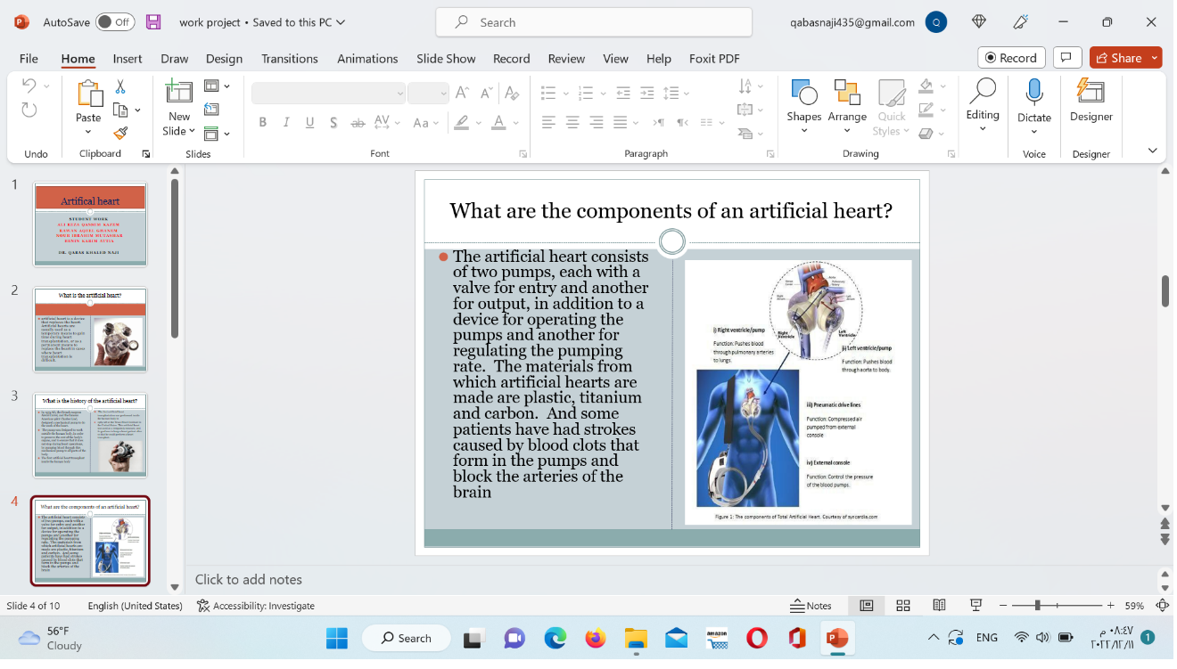Expand the Font name dropdown

coord(399,94)
